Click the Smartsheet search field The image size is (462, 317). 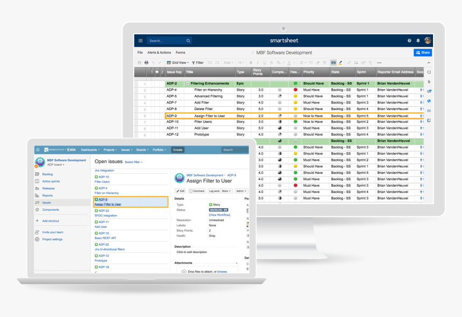point(169,41)
